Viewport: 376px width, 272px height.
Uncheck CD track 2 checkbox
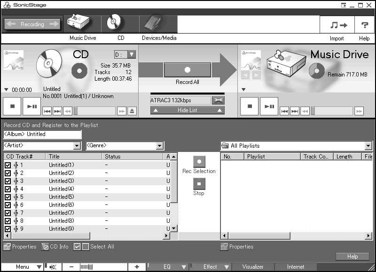(x=8, y=173)
